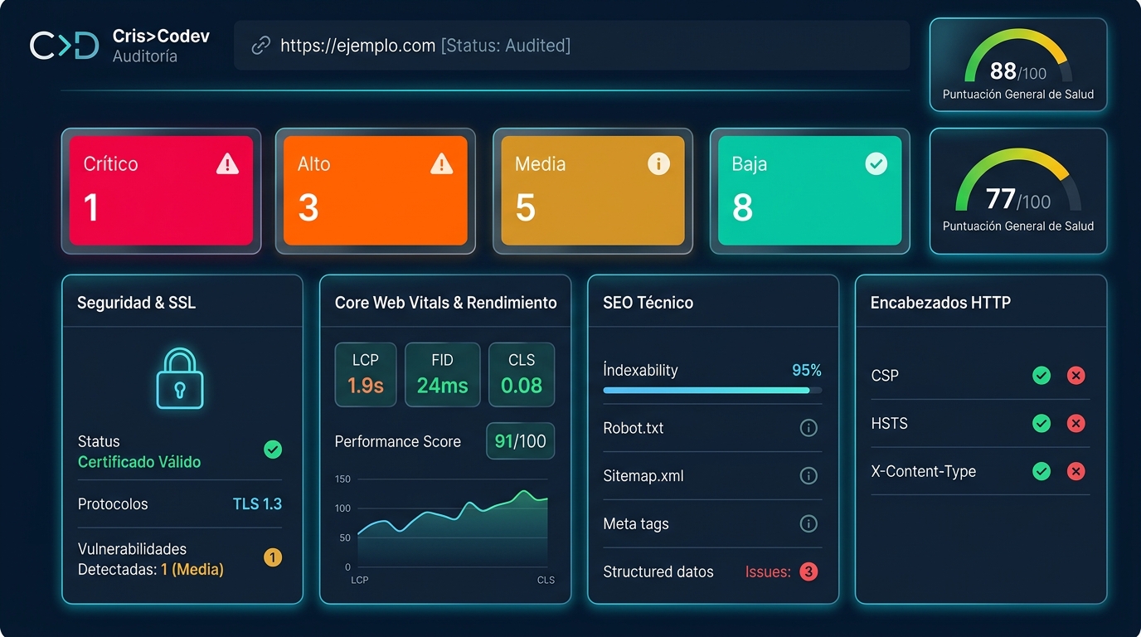This screenshot has height=637, width=1141.
Task: Click the green check for X-Content-Type
Action: coord(1041,472)
